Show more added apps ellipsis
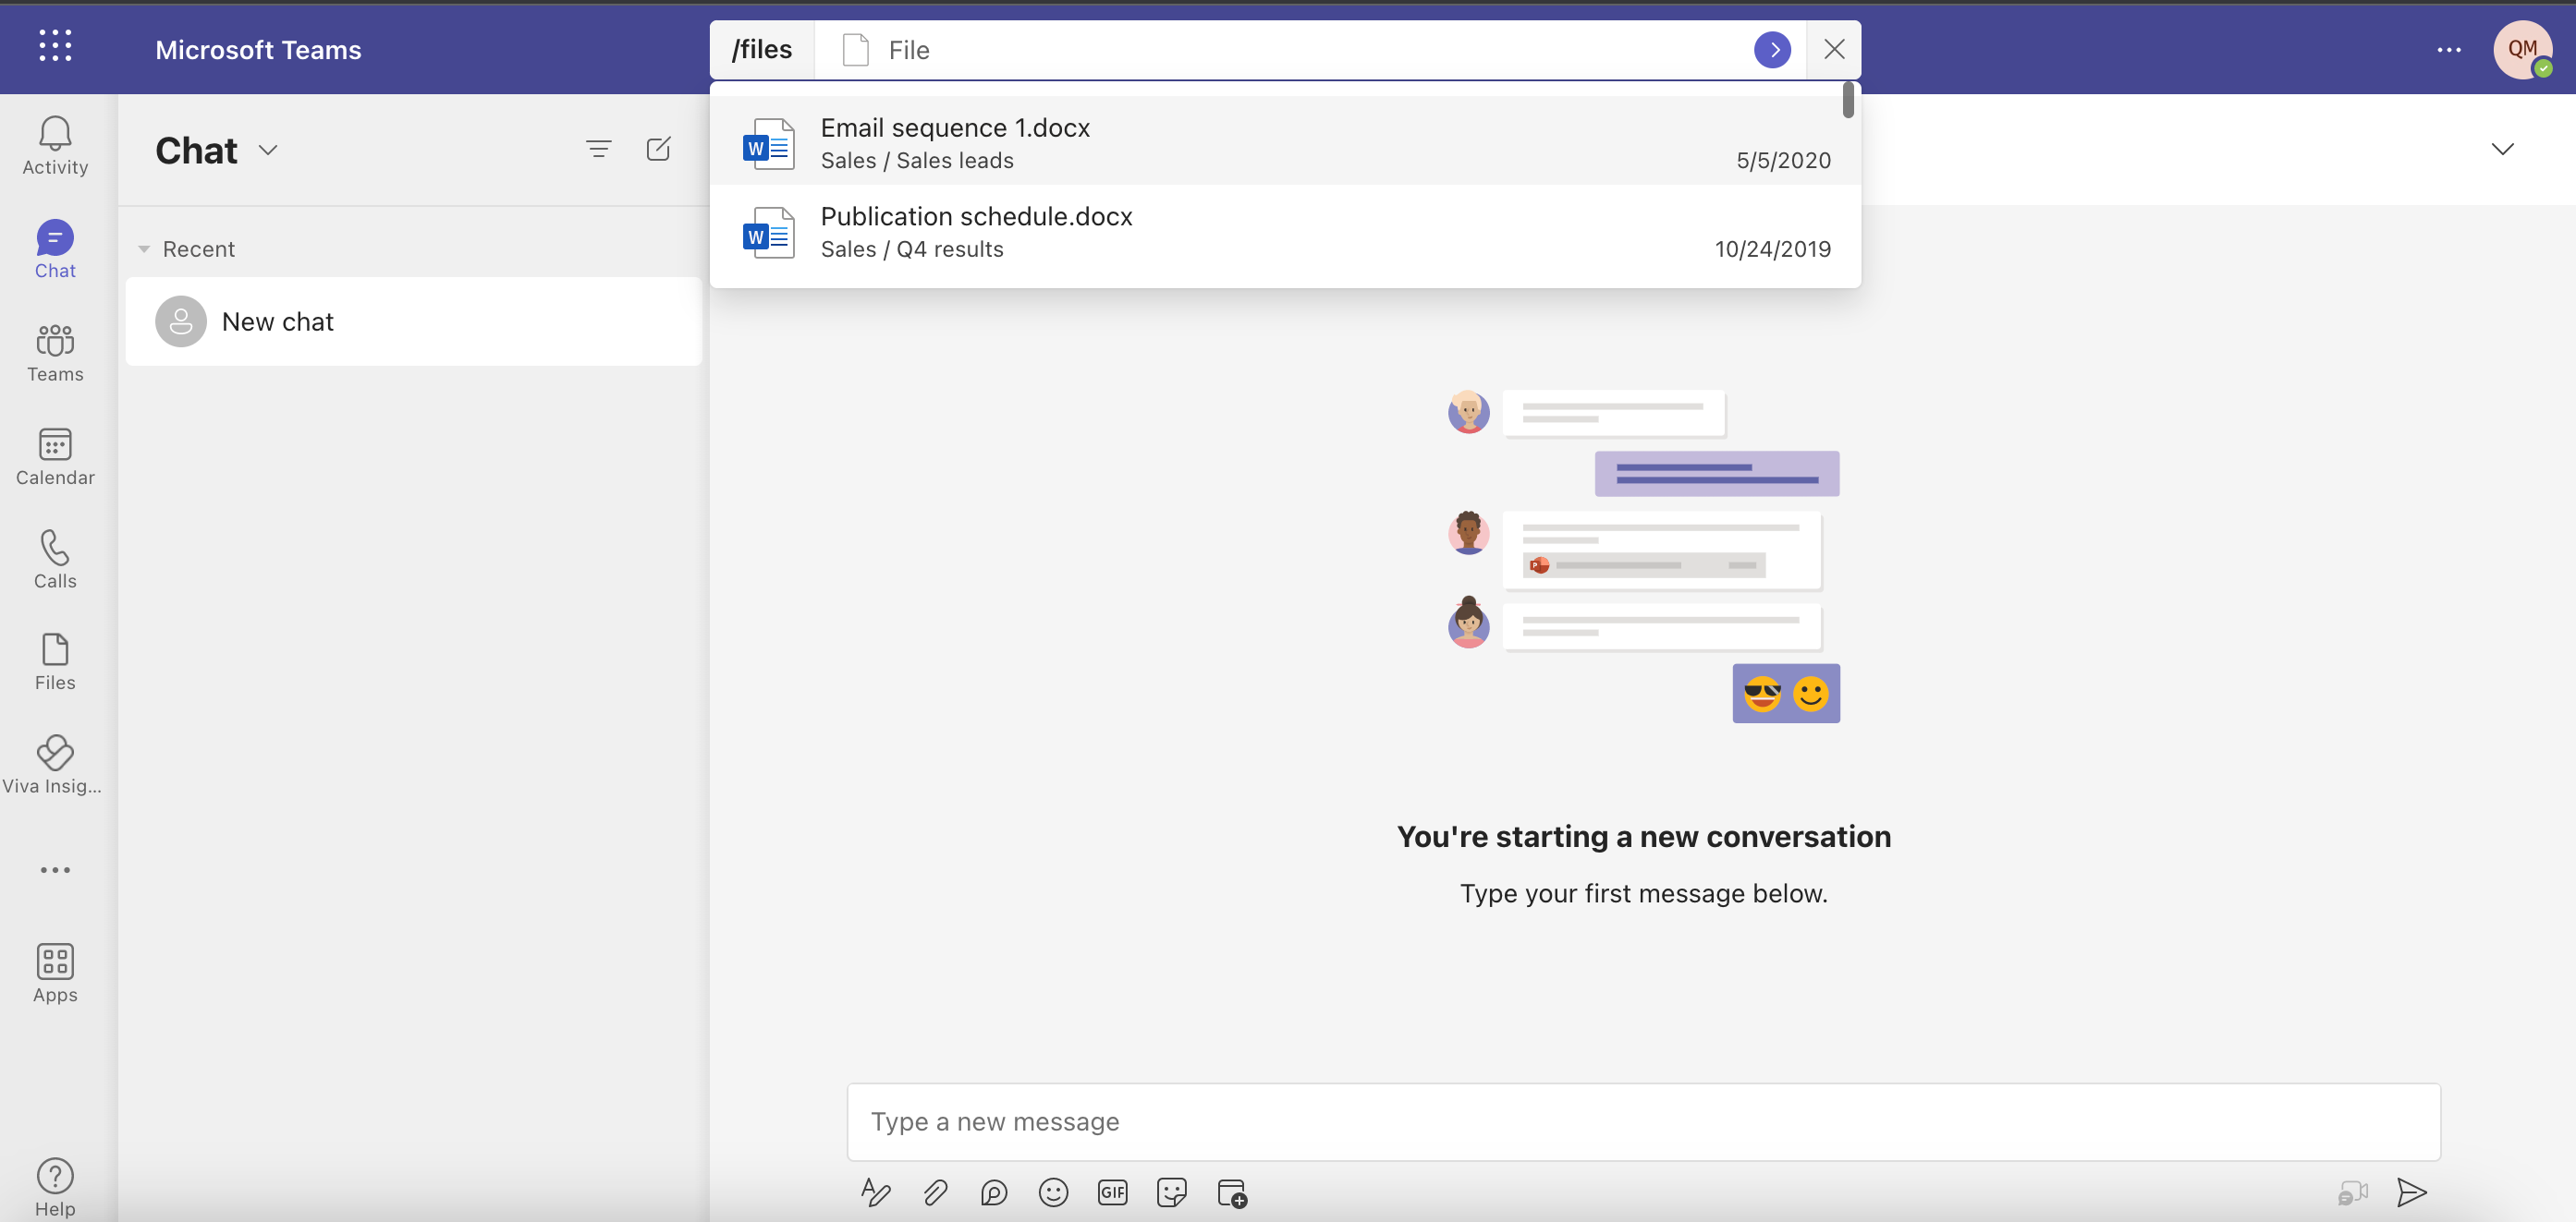2576x1222 pixels. pyautogui.click(x=55, y=870)
